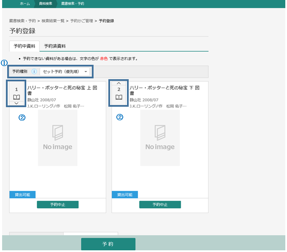
Task: Open the セット予約（優先順）dropdown
Action: point(65,72)
